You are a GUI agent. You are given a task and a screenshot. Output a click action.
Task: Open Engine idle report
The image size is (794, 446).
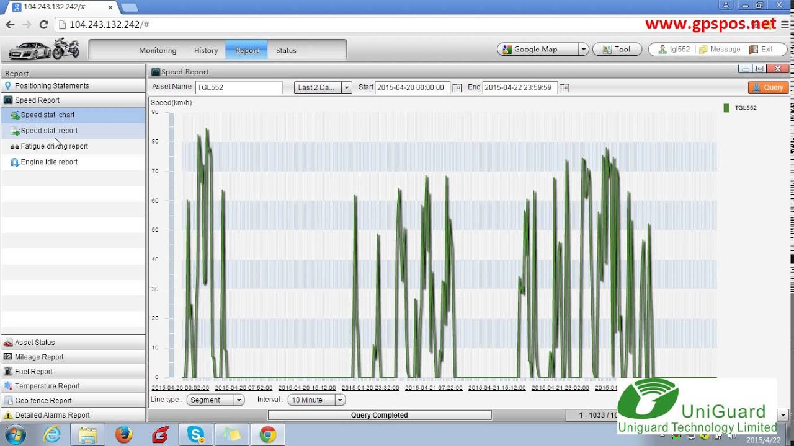click(x=73, y=162)
